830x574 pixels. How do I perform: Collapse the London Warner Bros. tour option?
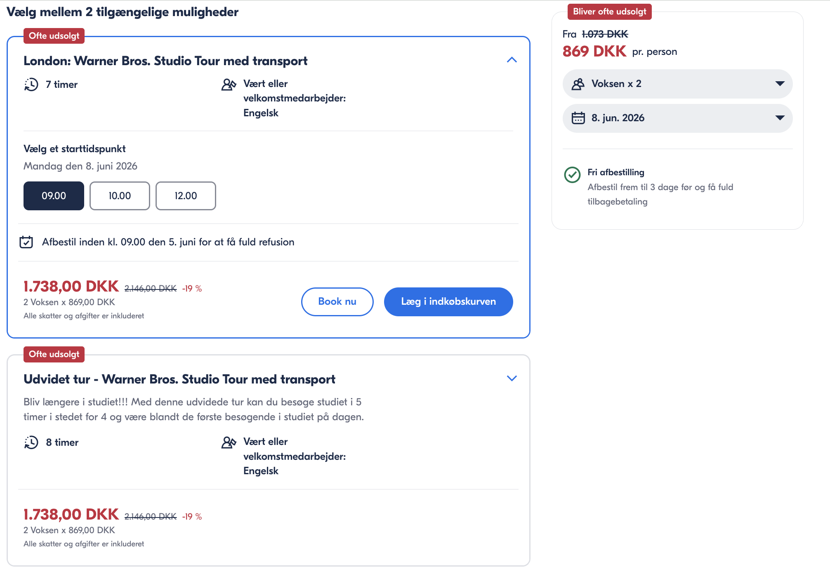(512, 60)
